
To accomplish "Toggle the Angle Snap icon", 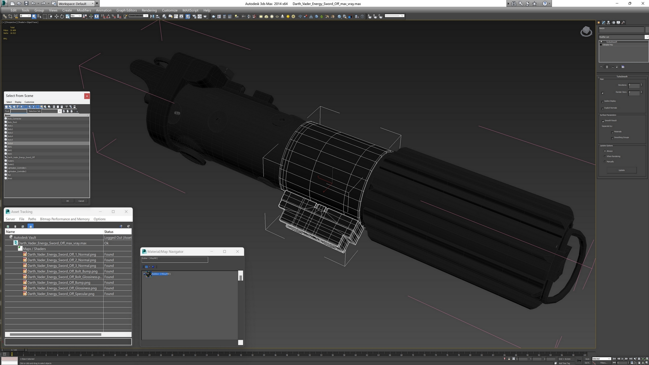I will 108,16.
